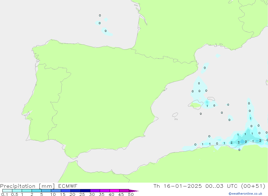Pick the 10–15 mm blue legend swatch
Screen dimensions: 268x196
coord(56,191)
